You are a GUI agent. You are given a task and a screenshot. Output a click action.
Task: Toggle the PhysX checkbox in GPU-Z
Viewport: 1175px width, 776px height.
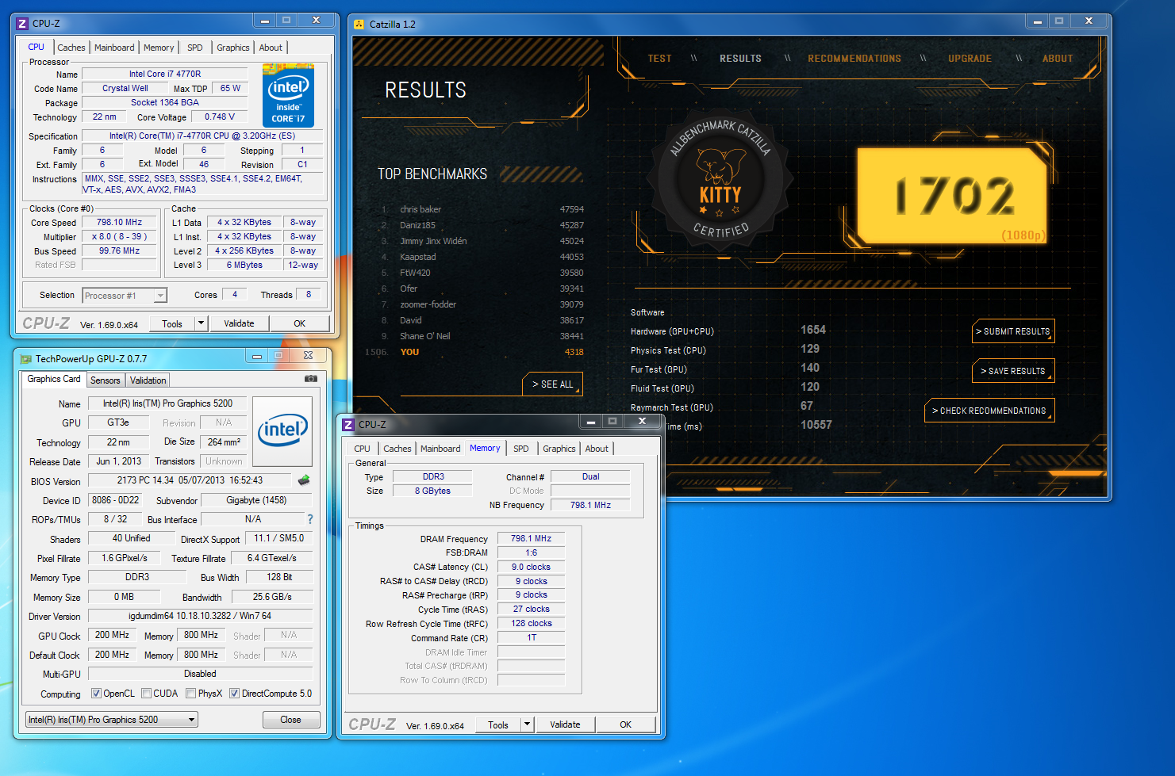(x=190, y=694)
